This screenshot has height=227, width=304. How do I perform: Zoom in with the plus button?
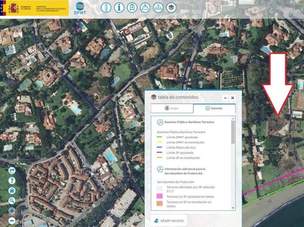pos(12,211)
